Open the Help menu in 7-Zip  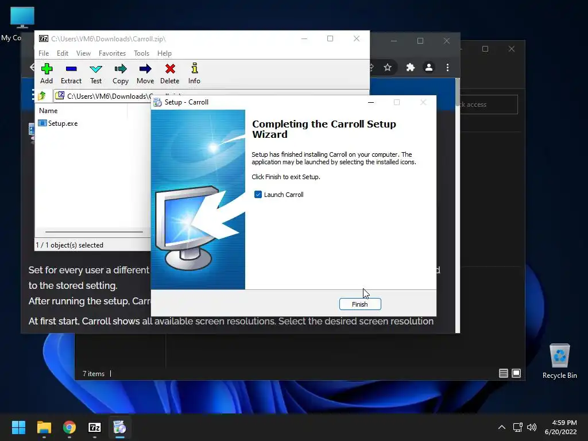(x=164, y=53)
